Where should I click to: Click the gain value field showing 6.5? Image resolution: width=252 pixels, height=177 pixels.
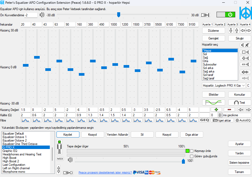[x=171, y=110]
